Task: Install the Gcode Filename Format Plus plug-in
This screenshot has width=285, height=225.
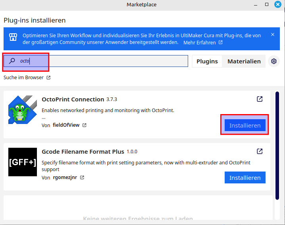Action: (245, 177)
